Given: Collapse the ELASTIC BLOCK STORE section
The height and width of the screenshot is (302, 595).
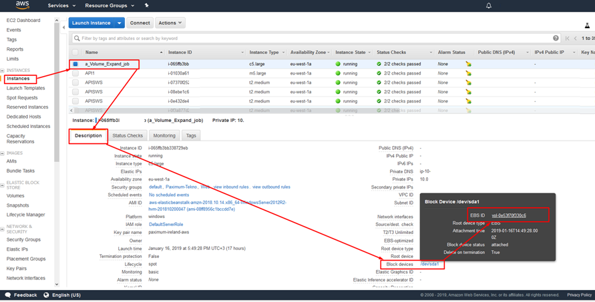Looking at the screenshot, I should click(x=2, y=185).
